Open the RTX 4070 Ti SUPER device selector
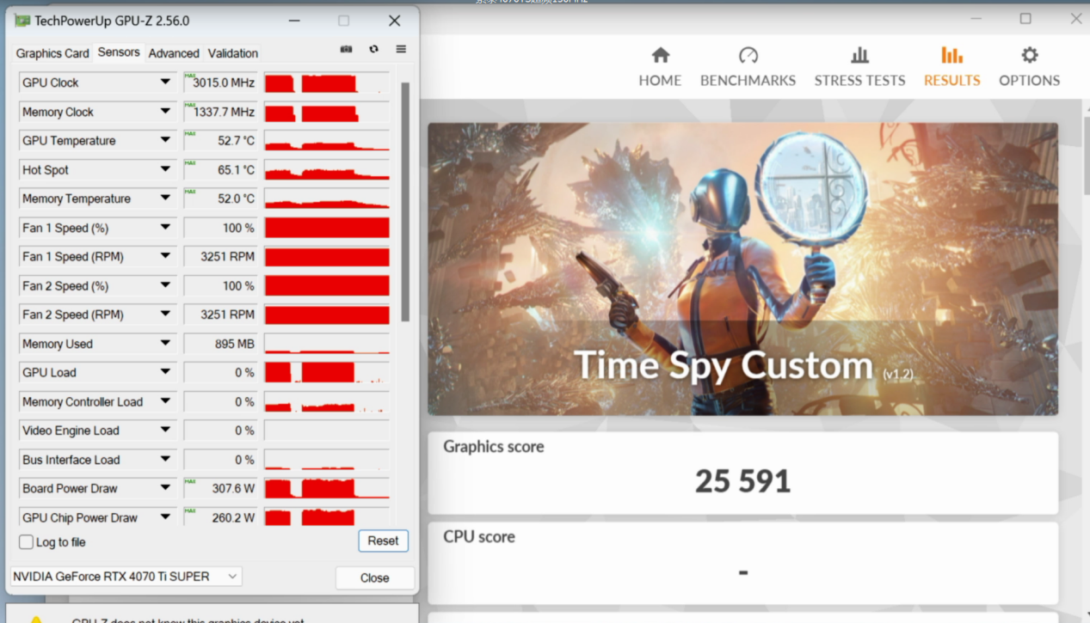Image resolution: width=1090 pixels, height=623 pixels. pyautogui.click(x=126, y=577)
